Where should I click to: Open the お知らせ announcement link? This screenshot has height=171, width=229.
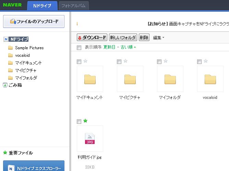(188, 24)
